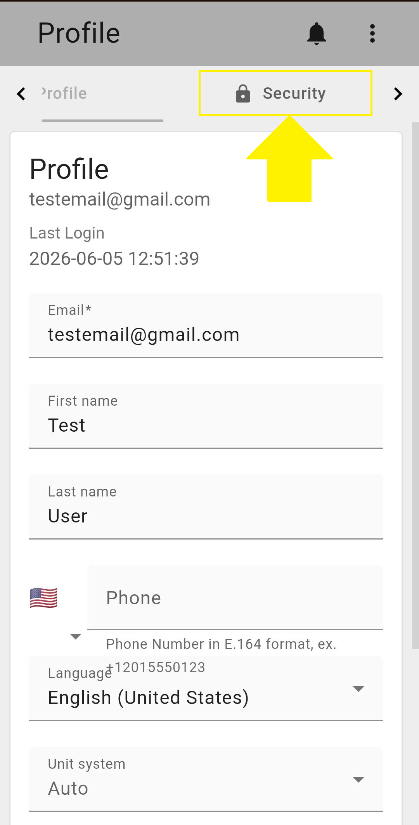The width and height of the screenshot is (419, 825).
Task: Switch to the Security tab
Action: (286, 93)
